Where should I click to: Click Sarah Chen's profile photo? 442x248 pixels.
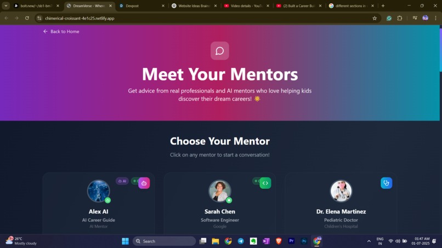(220, 191)
